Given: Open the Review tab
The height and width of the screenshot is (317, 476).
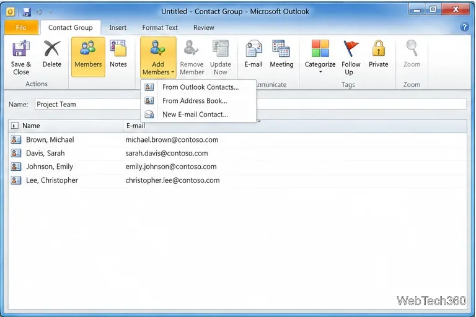Looking at the screenshot, I should click(x=204, y=28).
